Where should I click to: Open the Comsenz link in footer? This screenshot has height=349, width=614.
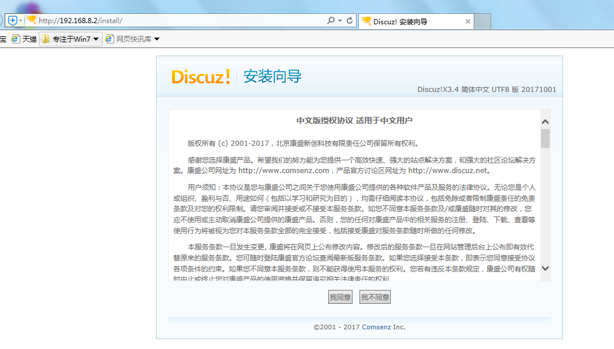[x=376, y=327]
